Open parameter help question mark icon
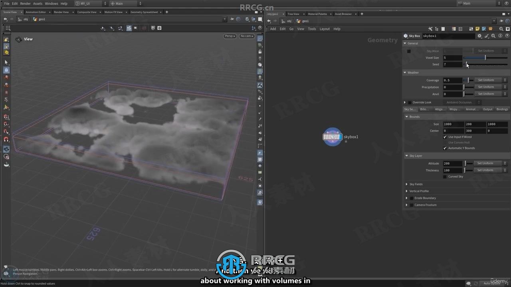Viewport: 511px width, 287px height. (x=506, y=36)
